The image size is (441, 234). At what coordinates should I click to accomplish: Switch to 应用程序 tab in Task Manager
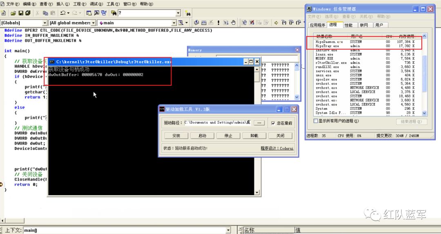tap(318, 25)
